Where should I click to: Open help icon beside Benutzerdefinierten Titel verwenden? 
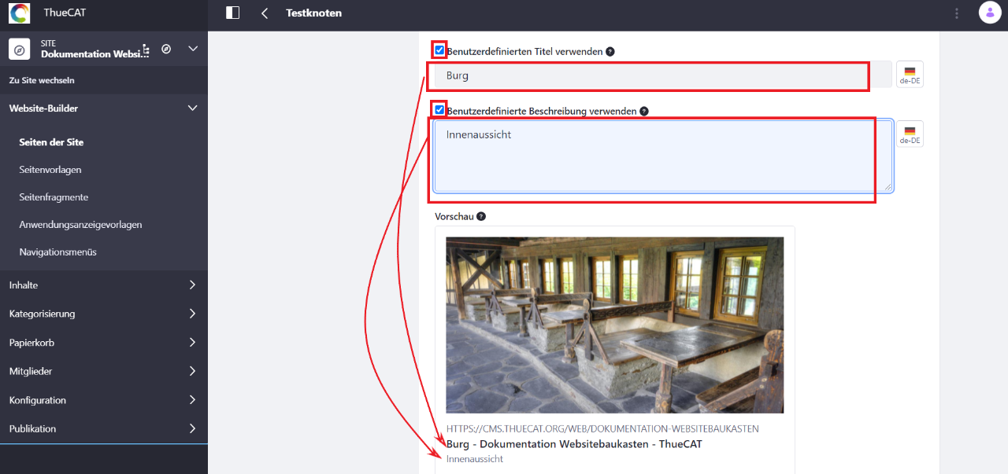coord(610,51)
